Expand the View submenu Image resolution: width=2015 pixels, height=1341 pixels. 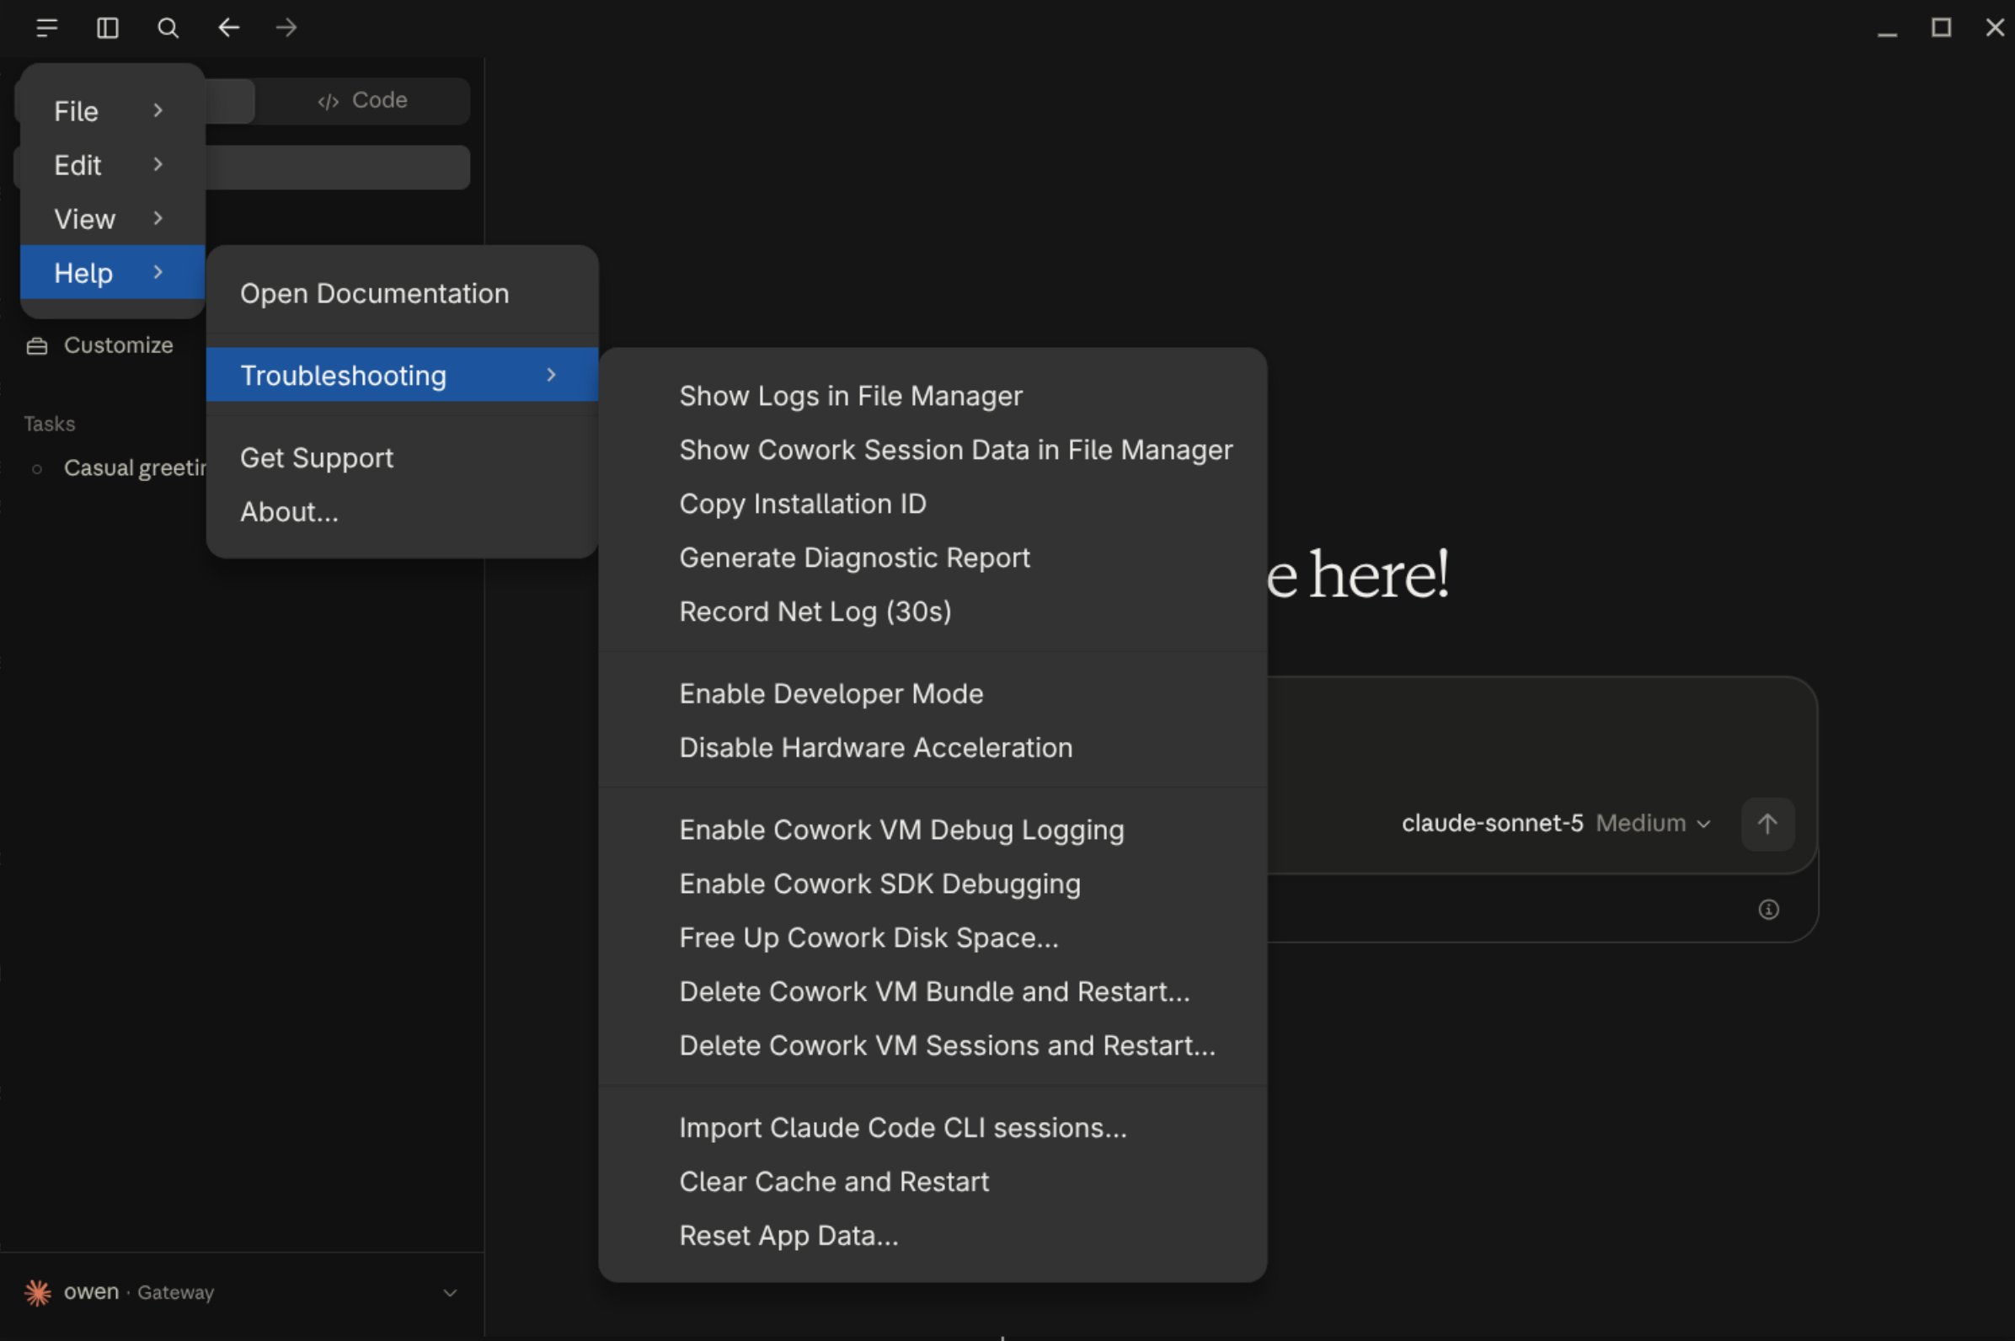112,219
